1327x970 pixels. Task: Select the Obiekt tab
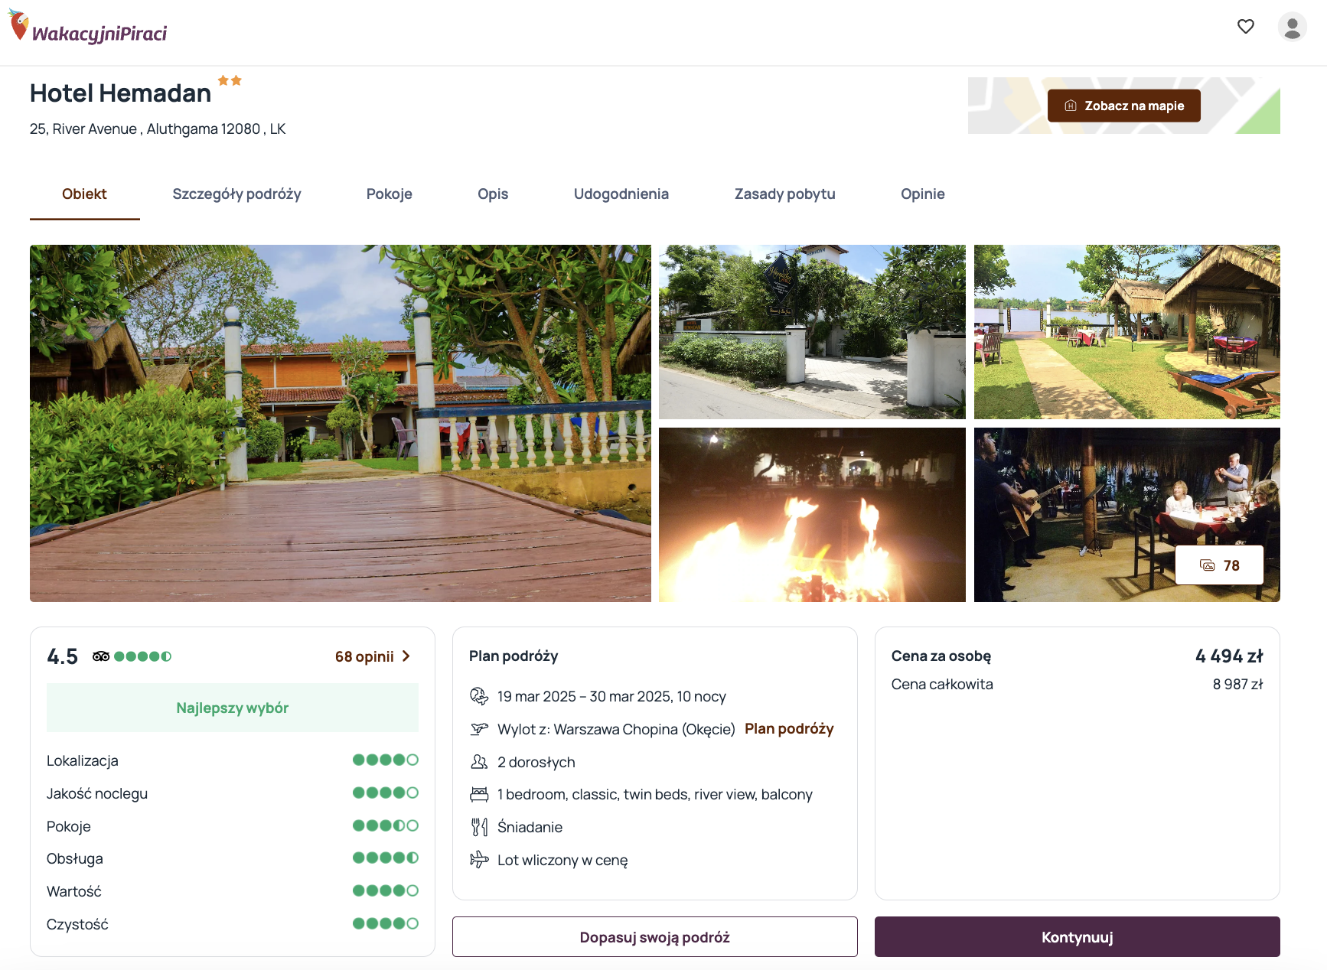tap(84, 194)
